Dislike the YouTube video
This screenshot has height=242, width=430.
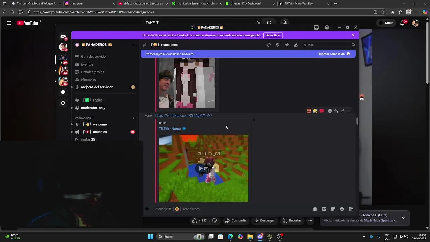point(215,221)
